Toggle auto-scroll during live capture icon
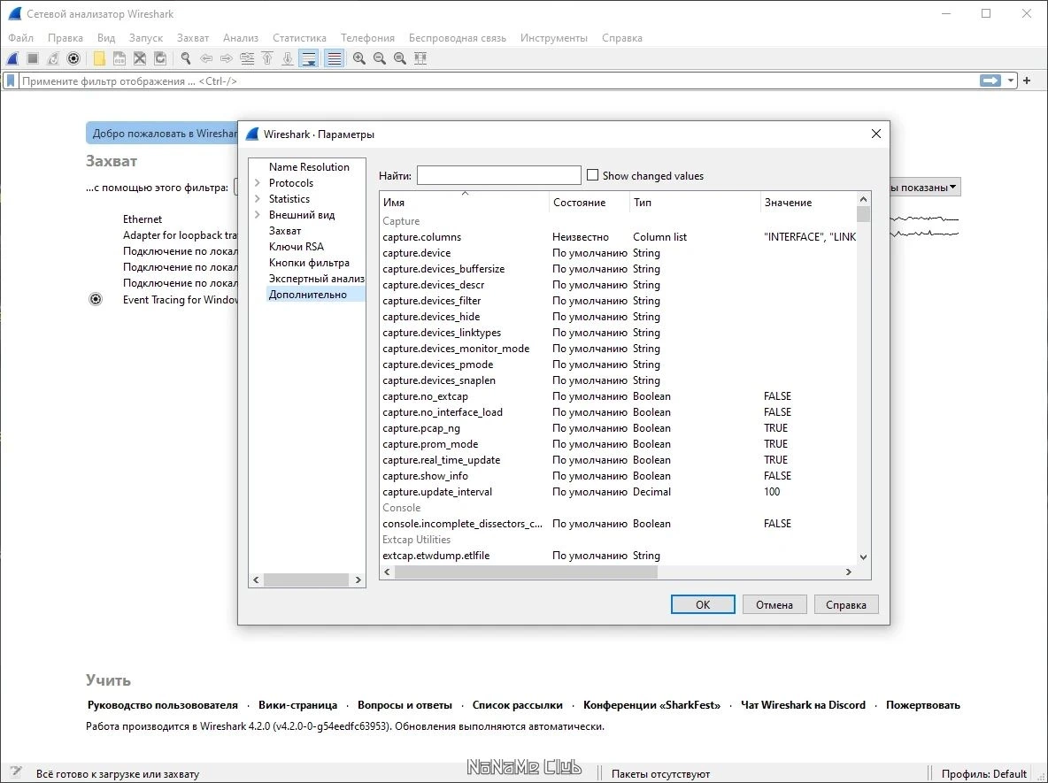 click(x=309, y=58)
